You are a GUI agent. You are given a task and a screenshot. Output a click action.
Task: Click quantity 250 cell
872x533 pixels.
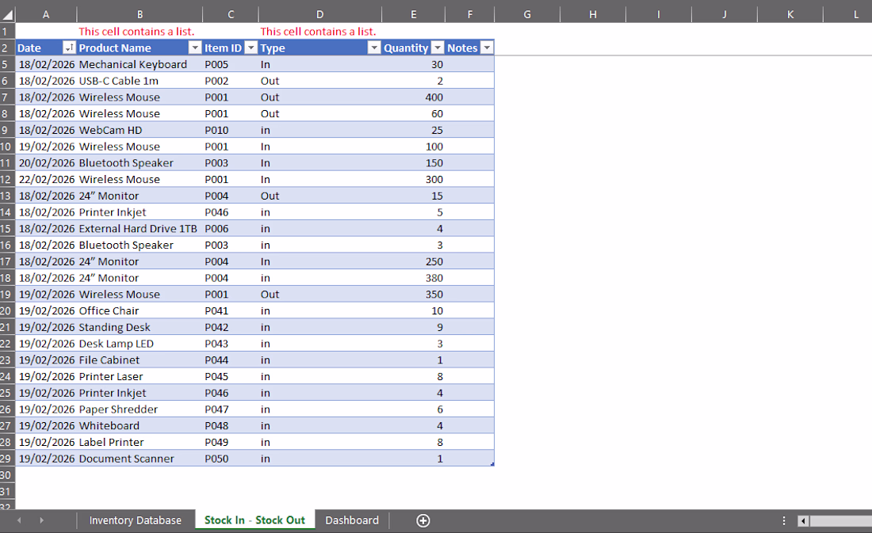413,261
